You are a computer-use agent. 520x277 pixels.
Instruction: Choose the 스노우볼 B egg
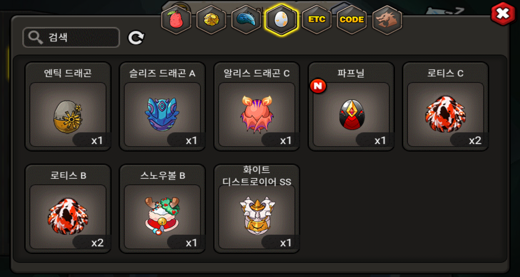(x=162, y=209)
